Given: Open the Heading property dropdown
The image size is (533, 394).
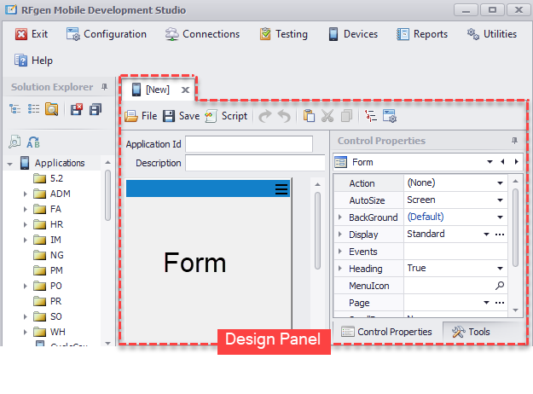Looking at the screenshot, I should [500, 269].
